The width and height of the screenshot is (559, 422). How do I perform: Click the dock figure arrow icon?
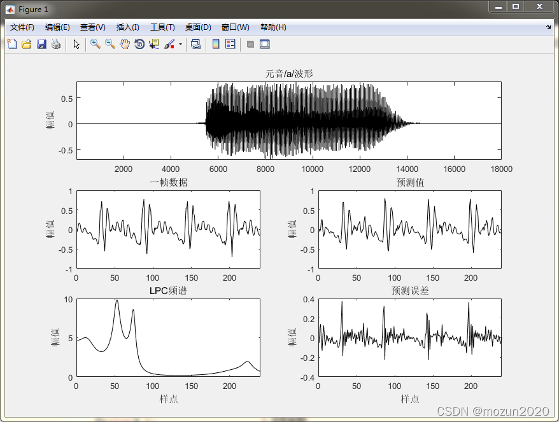(x=549, y=27)
